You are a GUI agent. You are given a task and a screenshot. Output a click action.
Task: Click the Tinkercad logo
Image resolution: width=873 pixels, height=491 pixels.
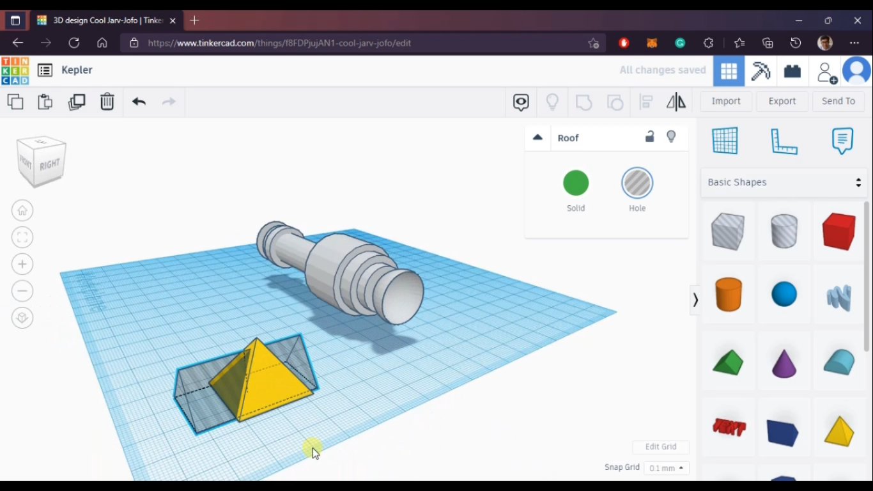[x=15, y=71]
